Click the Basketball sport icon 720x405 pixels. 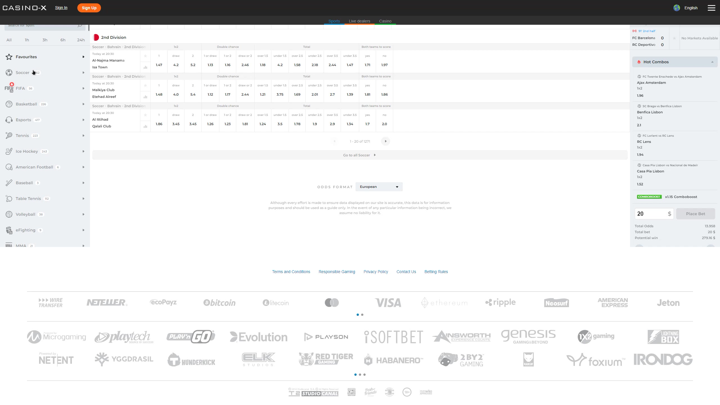[9, 104]
